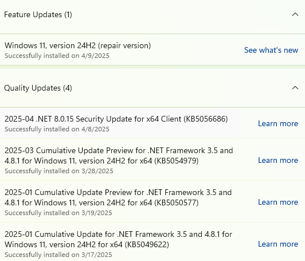Collapse the Feature Updates section chevron
Image resolution: width=305 pixels, height=261 pixels.
[295, 14]
